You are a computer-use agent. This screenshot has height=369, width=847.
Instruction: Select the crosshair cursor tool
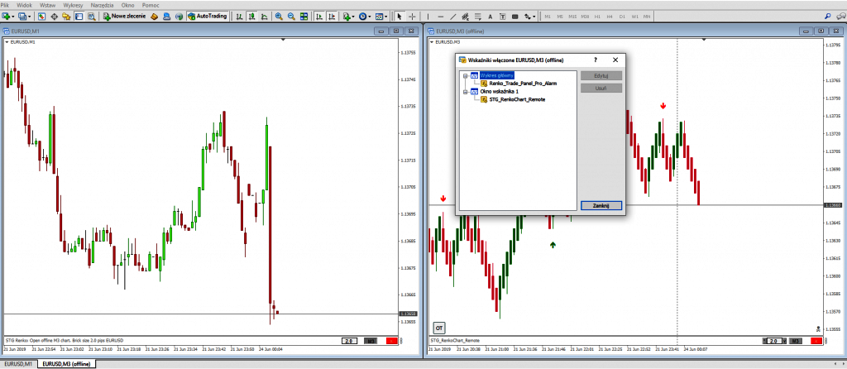tap(411, 17)
